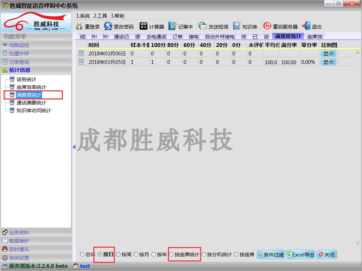Open the 1.系统 menu
The height and width of the screenshot is (271, 362).
click(83, 16)
